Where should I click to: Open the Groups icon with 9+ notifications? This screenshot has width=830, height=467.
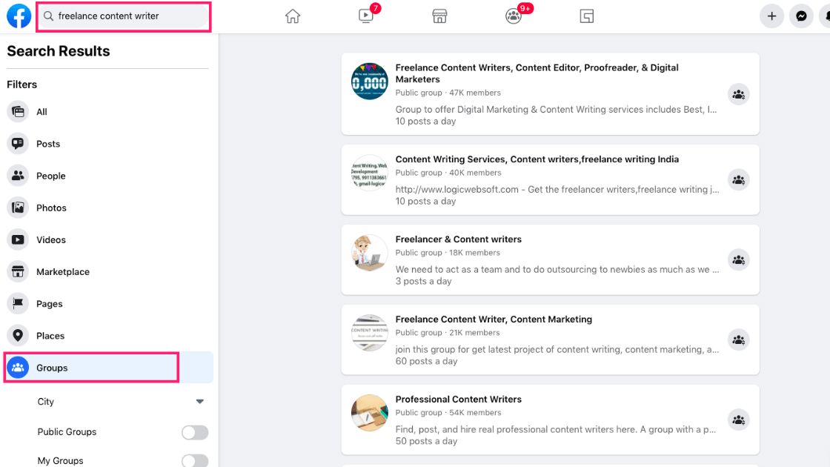[513, 16]
